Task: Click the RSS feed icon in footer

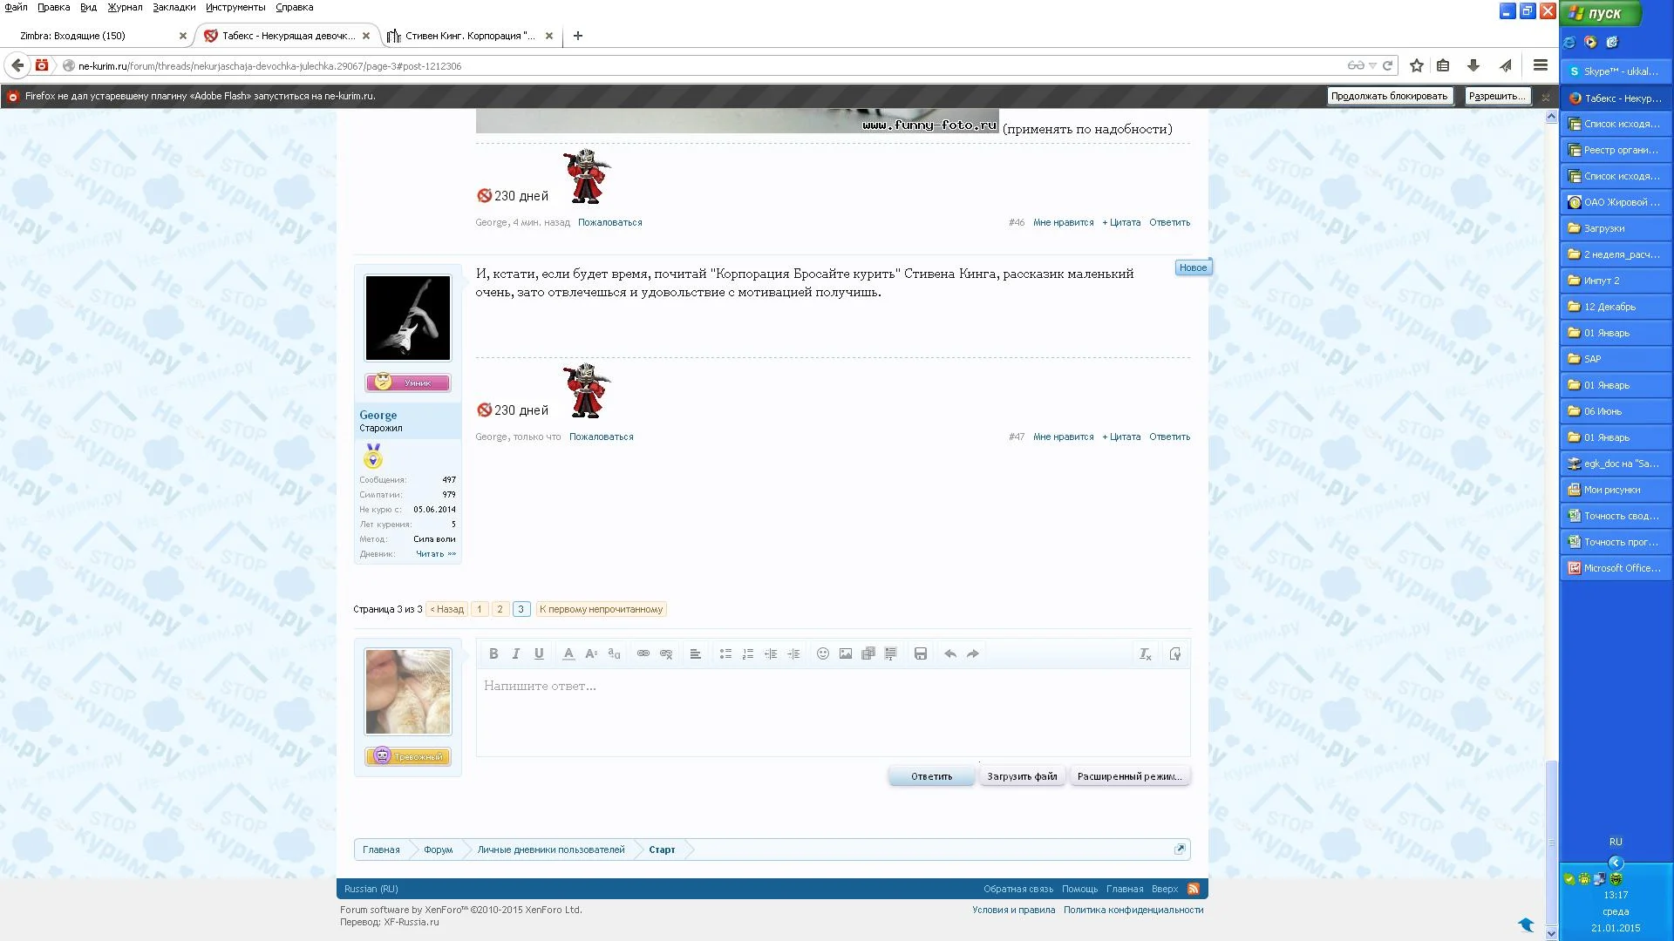Action: [x=1194, y=889]
